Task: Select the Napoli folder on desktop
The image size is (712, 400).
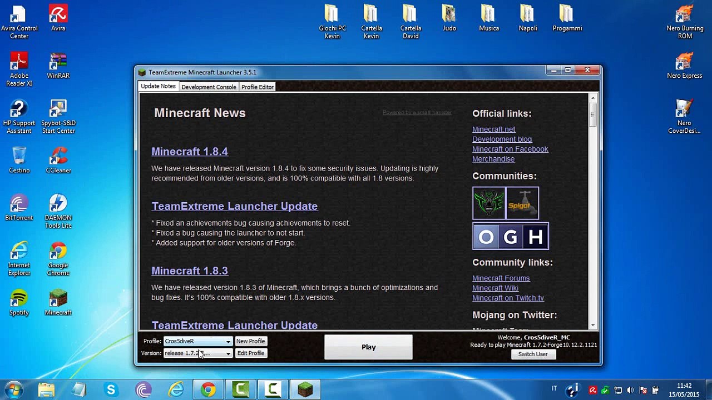Action: coord(528,19)
